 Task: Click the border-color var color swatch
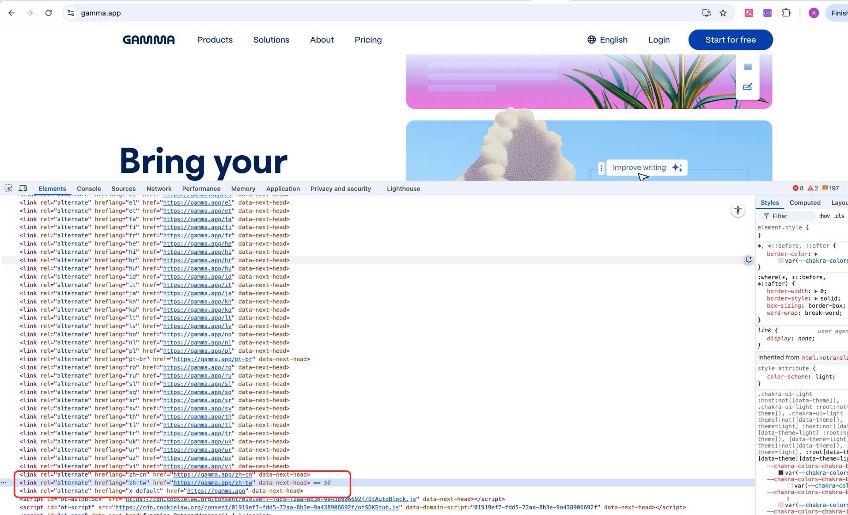click(780, 261)
